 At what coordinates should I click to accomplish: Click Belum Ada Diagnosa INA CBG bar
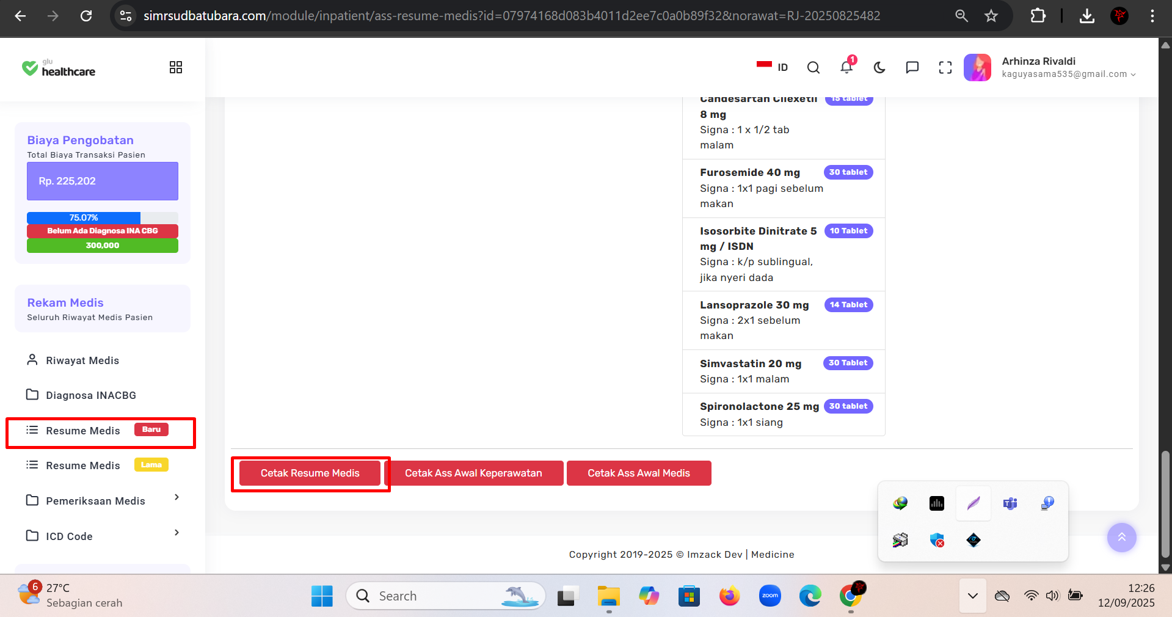[103, 231]
